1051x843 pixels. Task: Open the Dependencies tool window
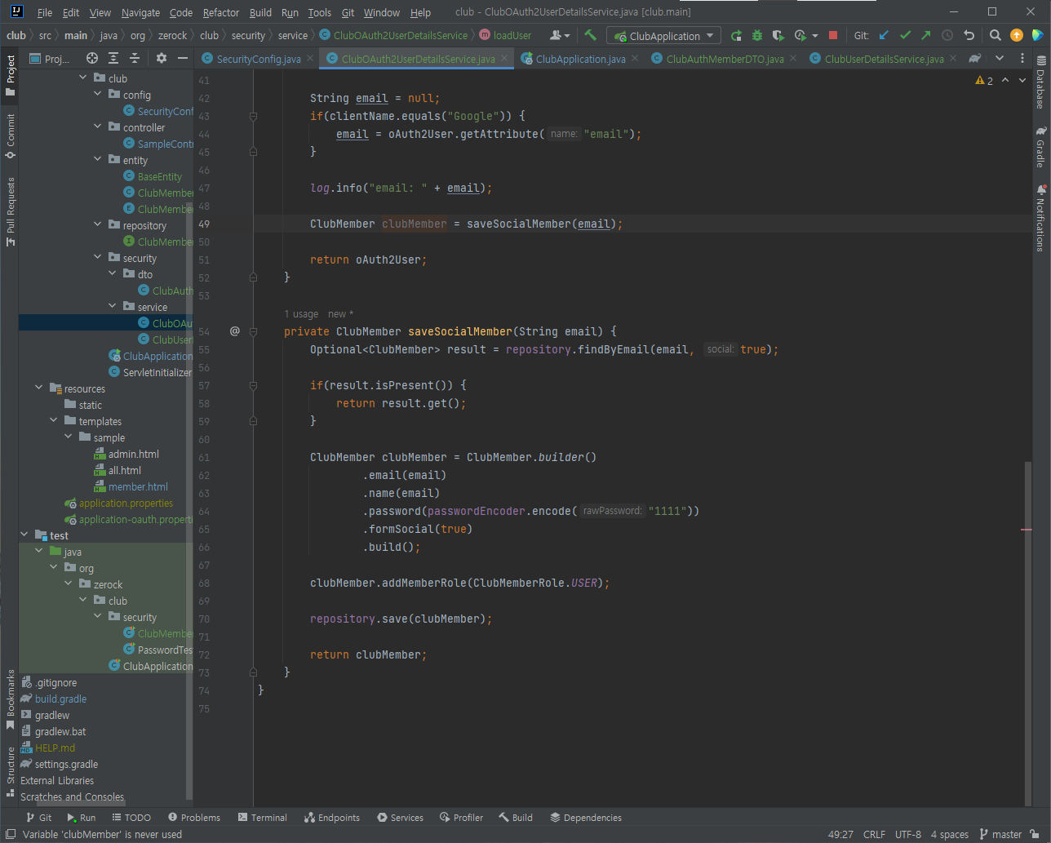point(586,817)
